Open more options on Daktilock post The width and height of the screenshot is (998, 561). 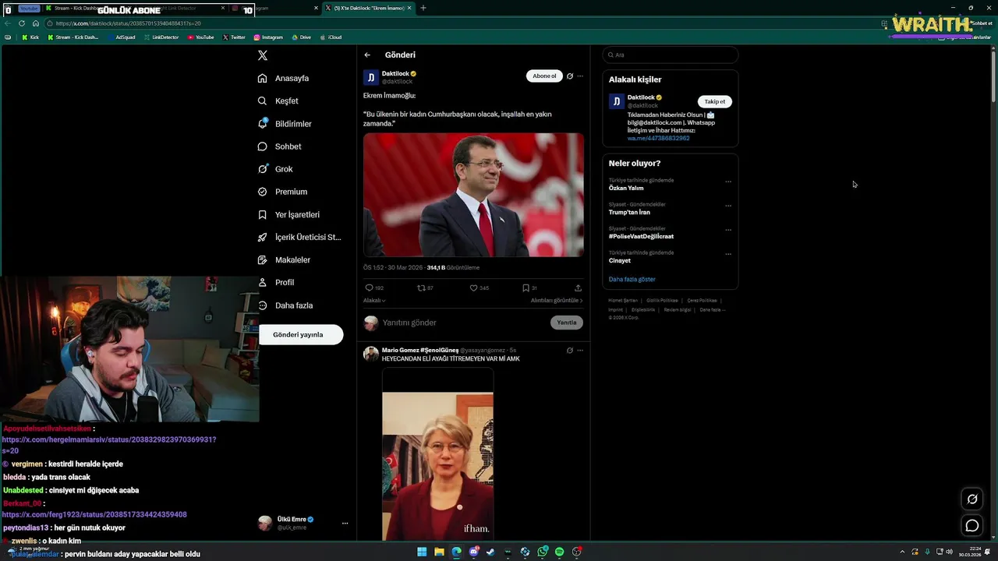click(x=580, y=76)
